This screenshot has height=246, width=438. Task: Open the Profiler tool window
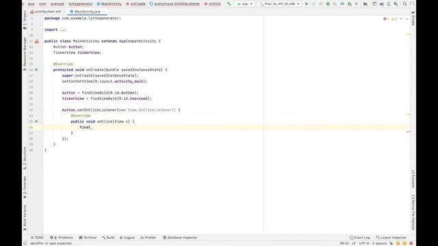(149, 238)
